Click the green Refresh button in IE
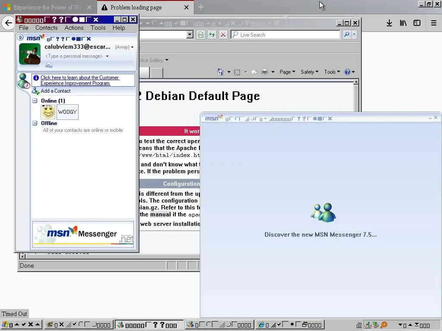The height and width of the screenshot is (331, 442). tap(212, 34)
